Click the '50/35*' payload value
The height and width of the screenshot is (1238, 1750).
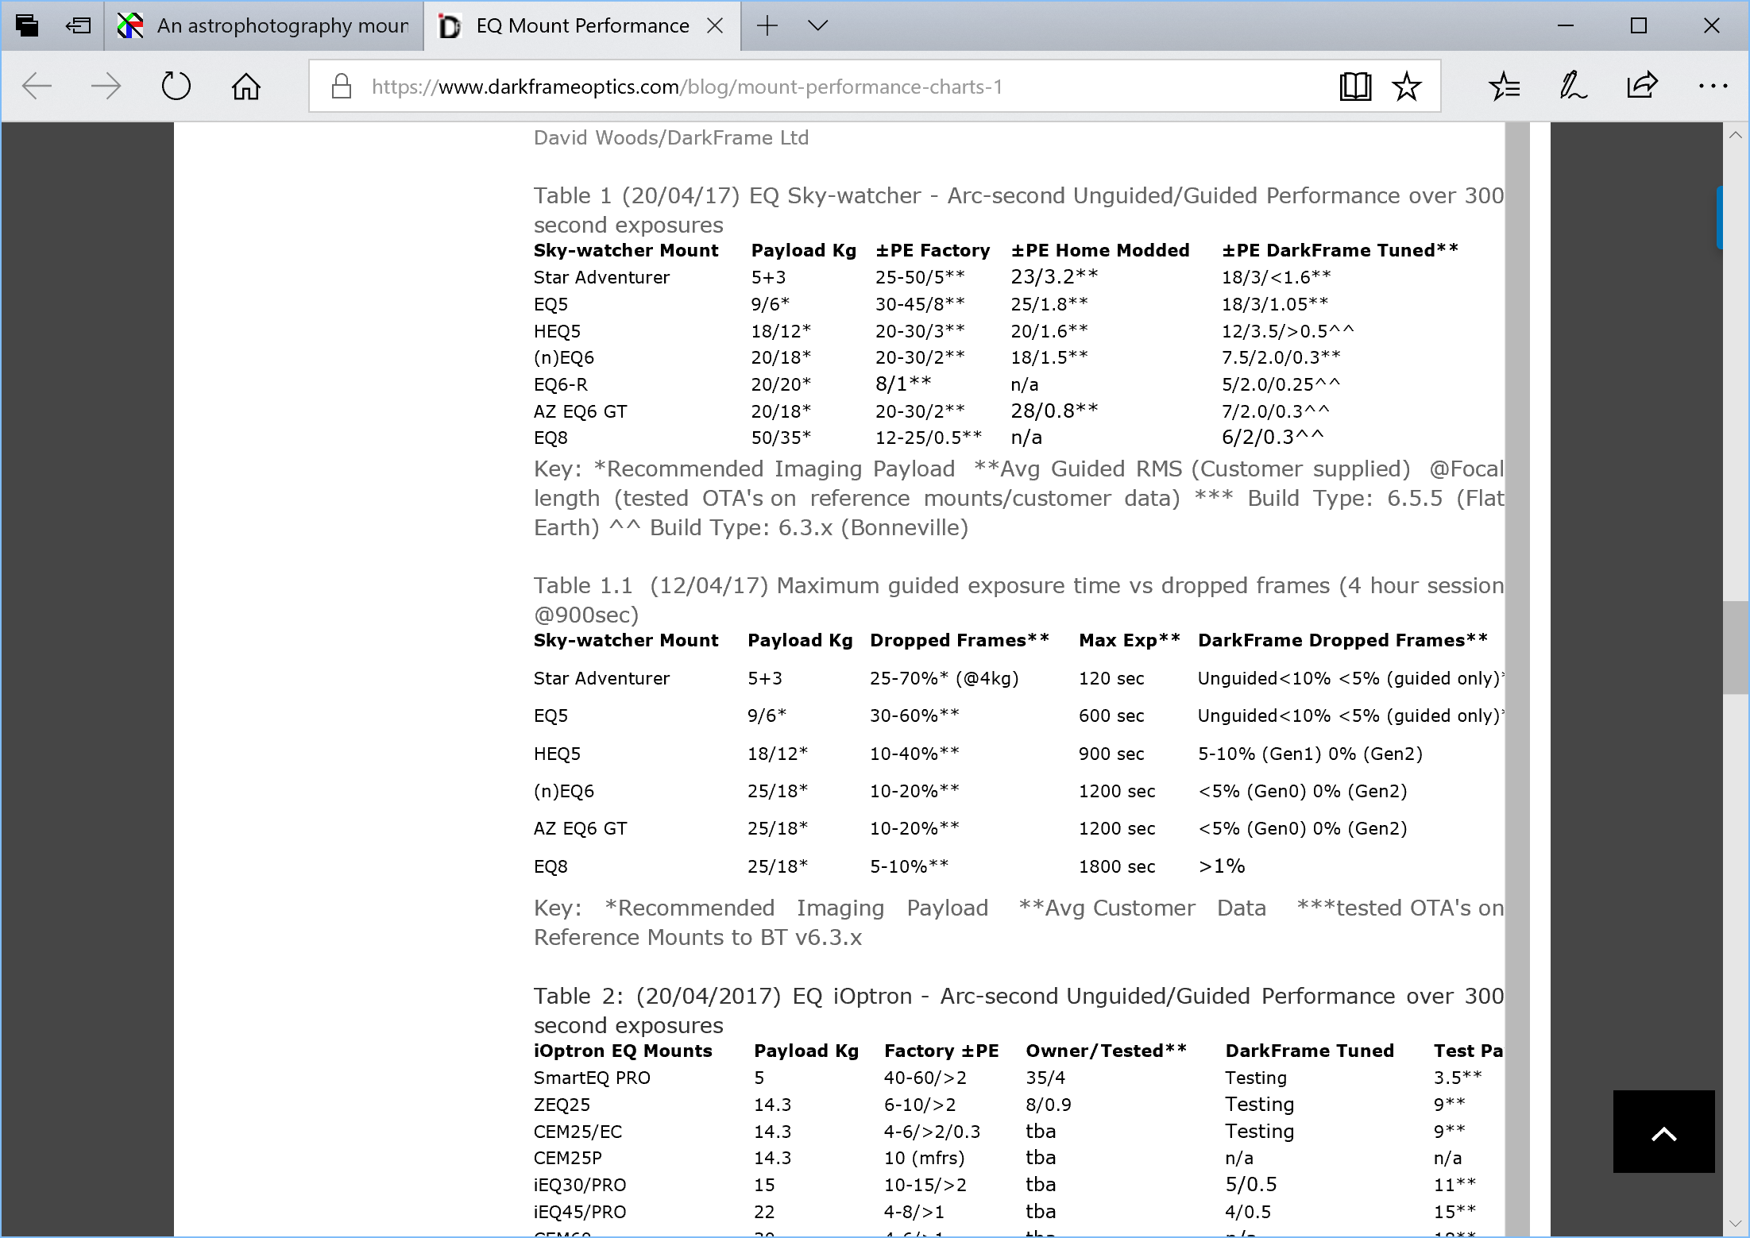point(781,438)
